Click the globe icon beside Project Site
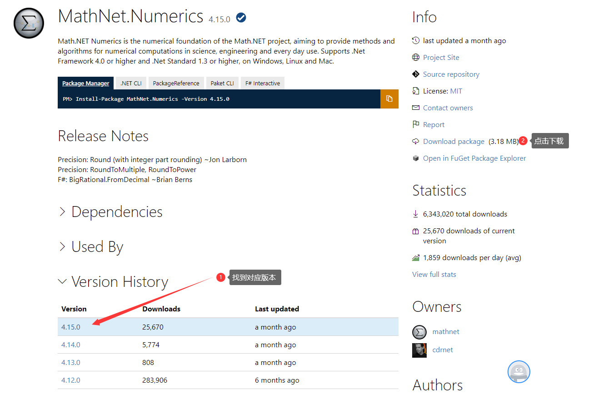Viewport: 603px width, 394px height. click(x=415, y=57)
